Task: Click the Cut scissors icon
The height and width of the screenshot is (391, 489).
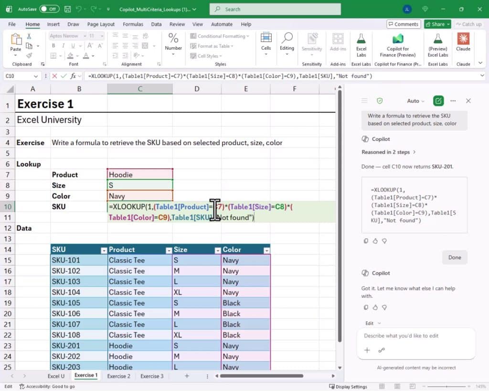Action: [29, 36]
